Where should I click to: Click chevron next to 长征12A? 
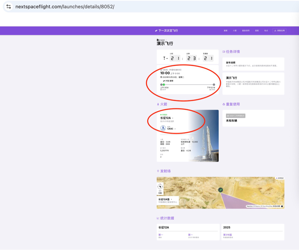pyautogui.click(x=173, y=118)
